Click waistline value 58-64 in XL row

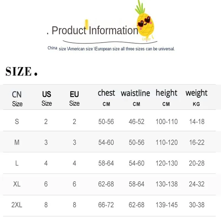(x=136, y=184)
